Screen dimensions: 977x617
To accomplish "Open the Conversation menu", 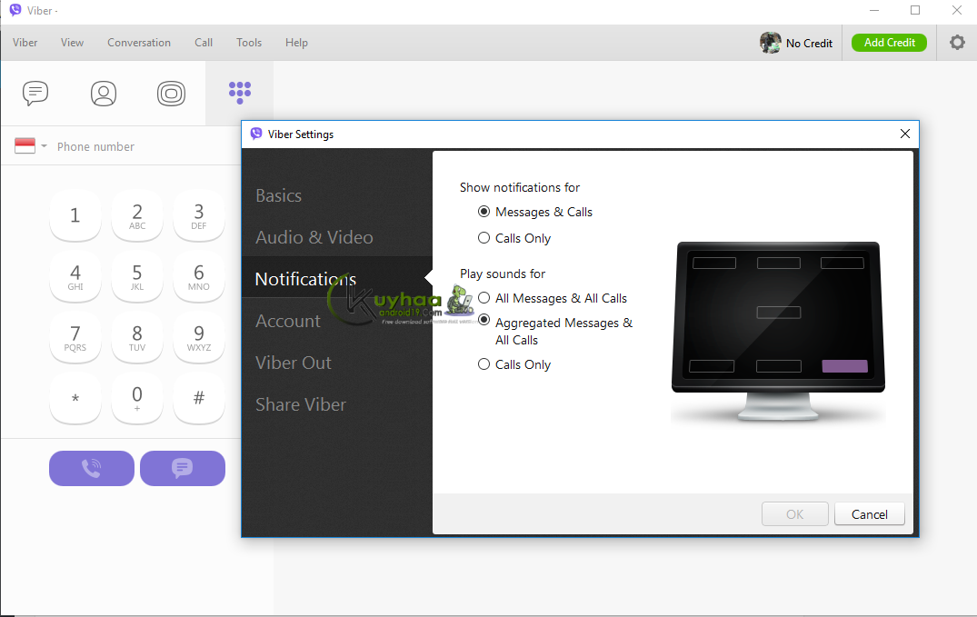I will pos(139,43).
